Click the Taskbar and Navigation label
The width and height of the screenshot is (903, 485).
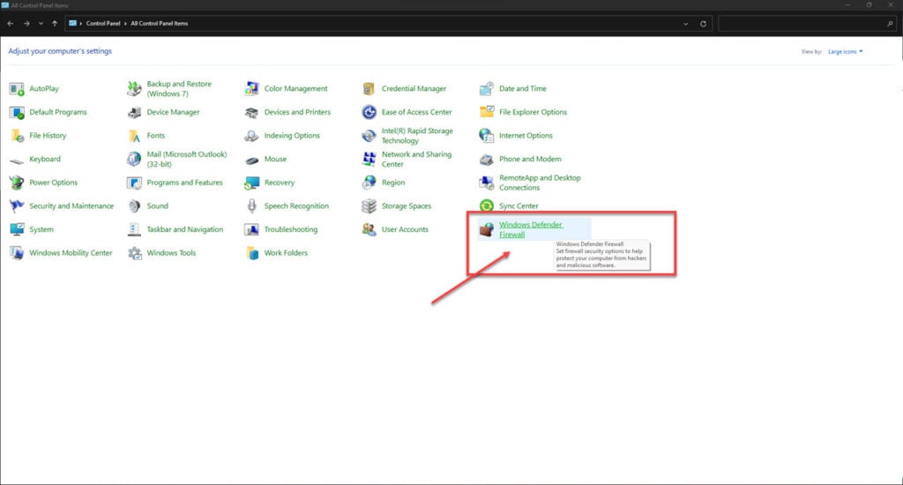(x=185, y=229)
